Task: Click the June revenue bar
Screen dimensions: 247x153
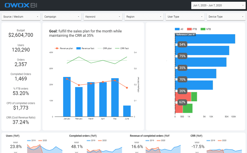Action: [127, 111]
